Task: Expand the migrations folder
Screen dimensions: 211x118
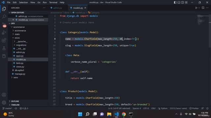Action: coord(28,45)
